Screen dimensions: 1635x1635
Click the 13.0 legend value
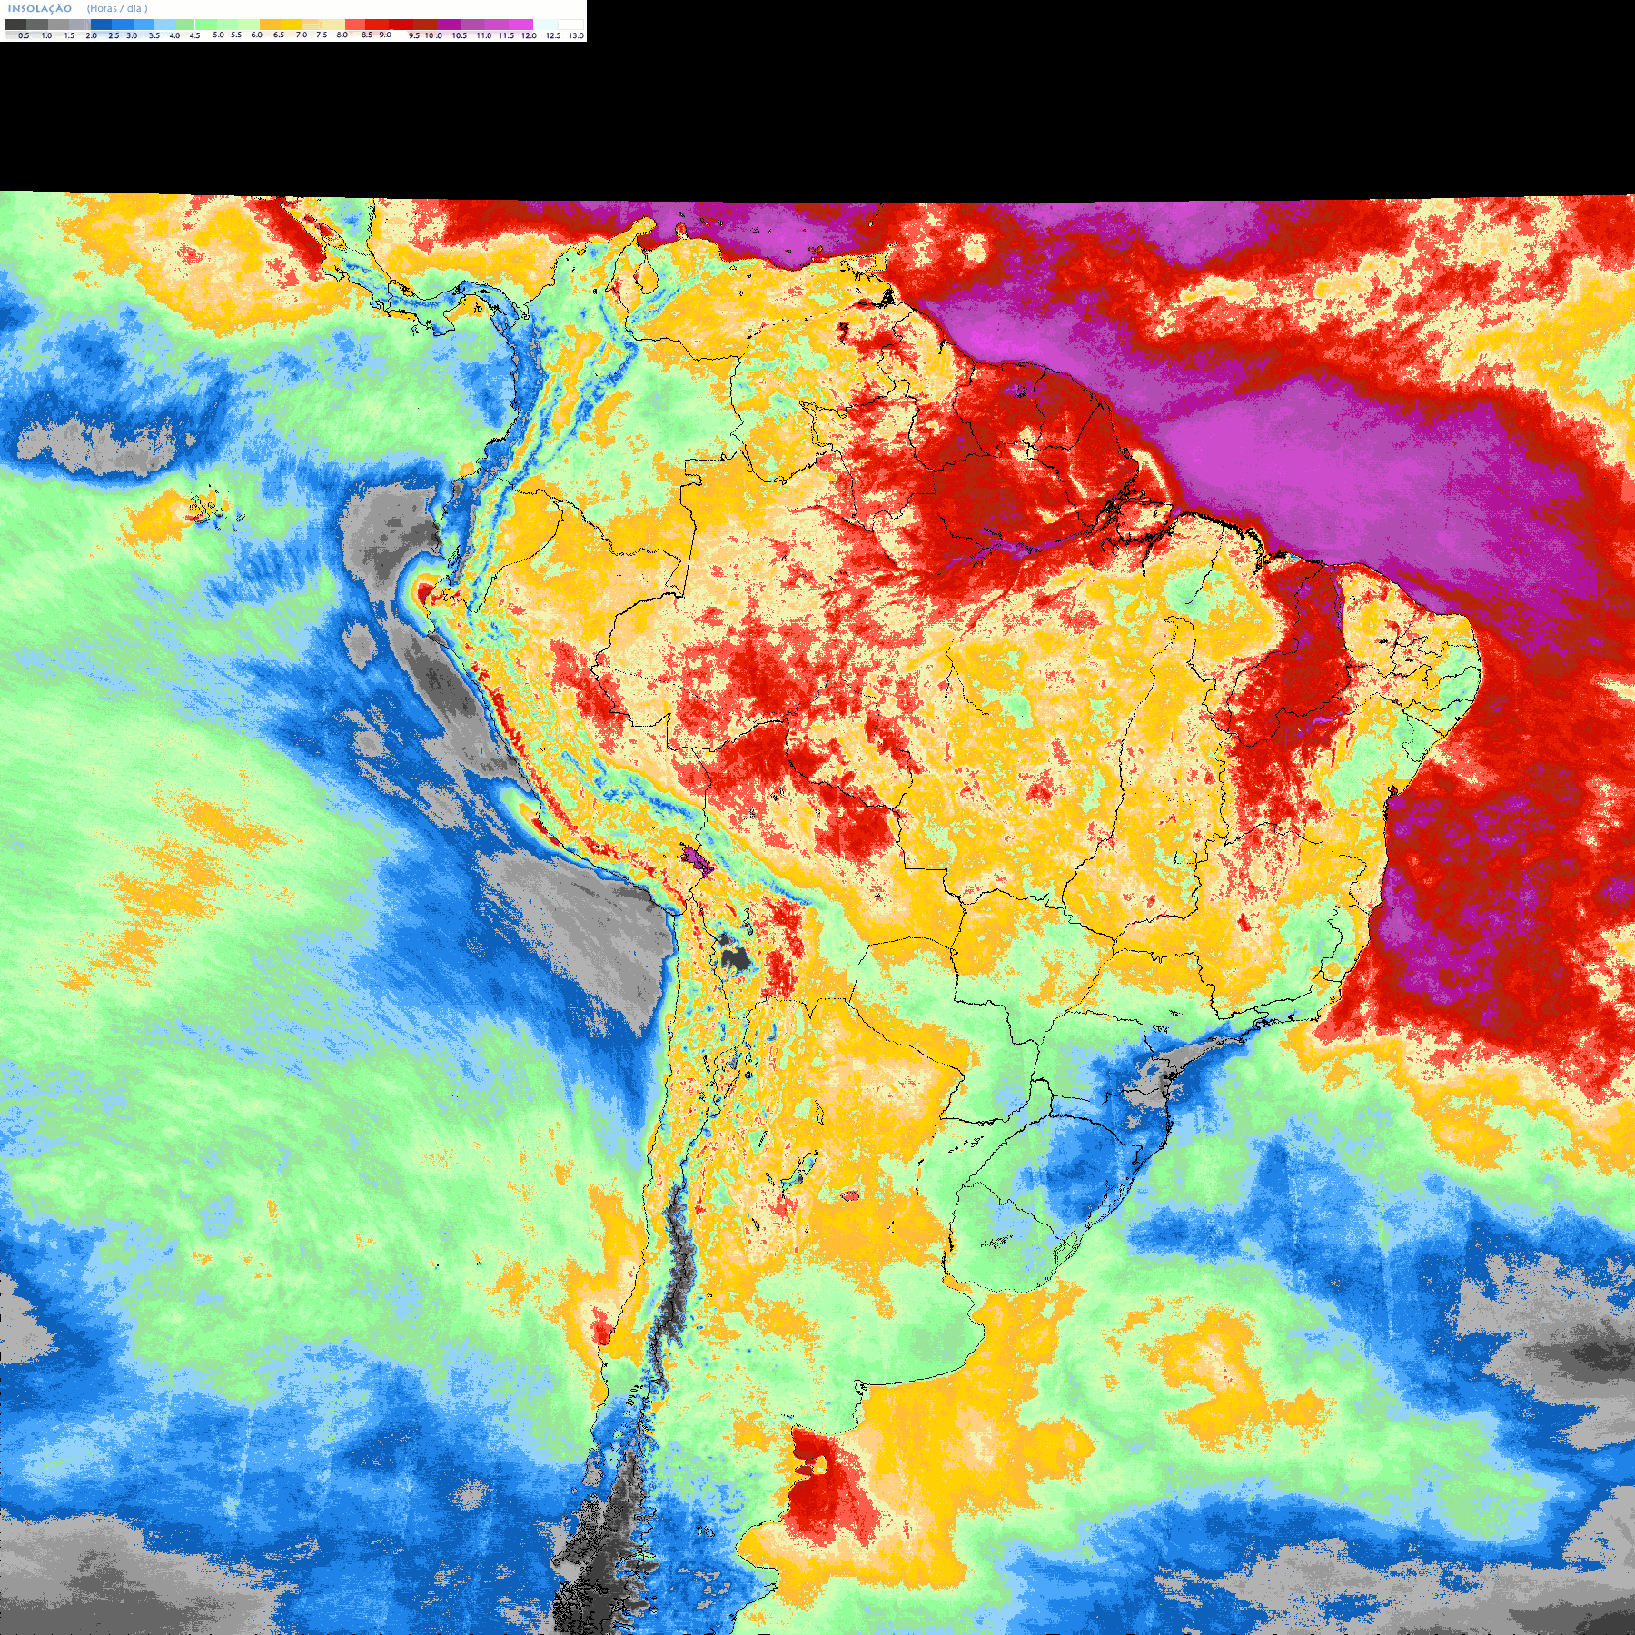576,35
